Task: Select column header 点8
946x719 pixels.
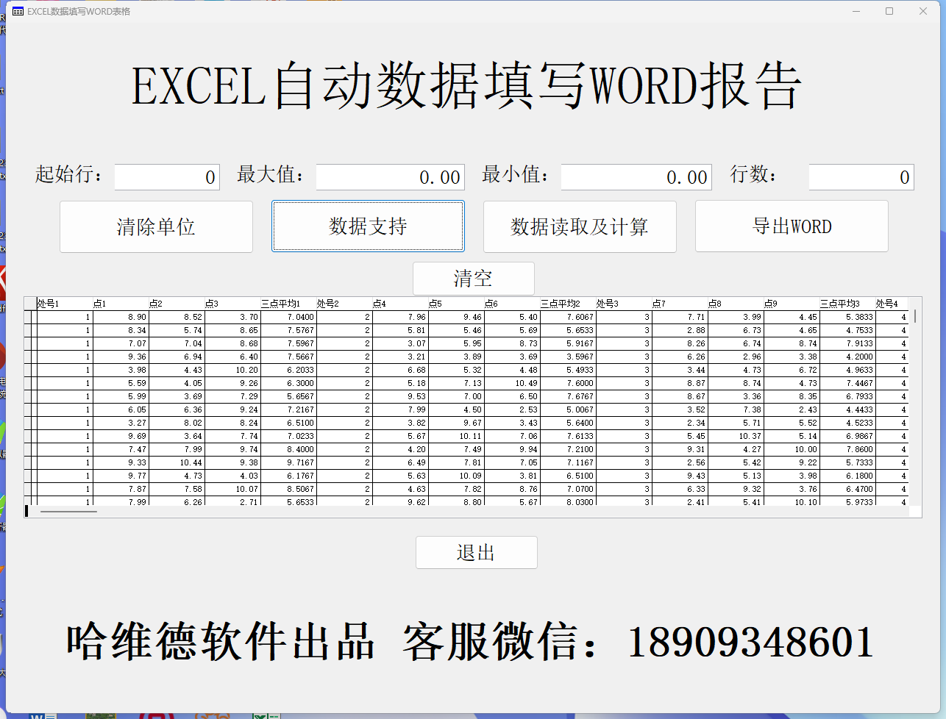Action: pyautogui.click(x=736, y=304)
